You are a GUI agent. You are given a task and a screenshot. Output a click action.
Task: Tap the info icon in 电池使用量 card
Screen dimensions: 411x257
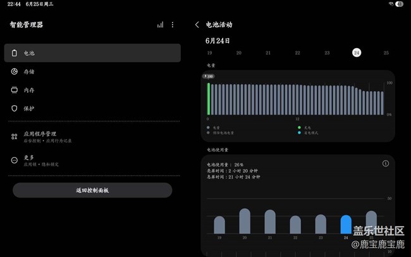point(386,163)
